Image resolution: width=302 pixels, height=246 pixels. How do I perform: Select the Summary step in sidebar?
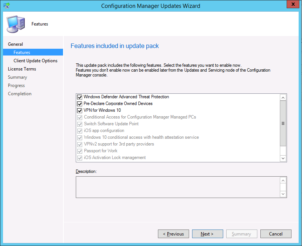click(x=17, y=77)
